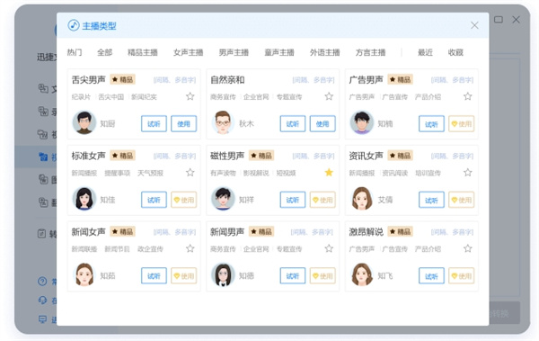Screen dimensions: 539x341
Task: Preview 广告男声 with 试听
Action: (x=431, y=123)
